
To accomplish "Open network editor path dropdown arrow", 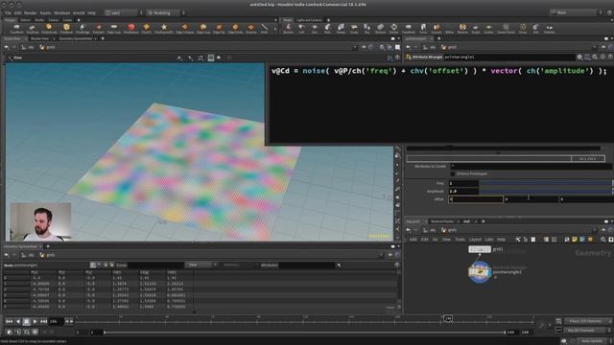I will (594, 230).
